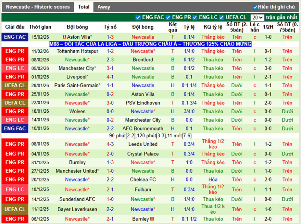Click 'trận gần nhất' label
The image size is (301, 224).
[x=282, y=18]
